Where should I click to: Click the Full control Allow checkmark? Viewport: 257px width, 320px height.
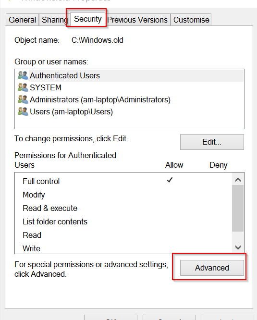170,180
